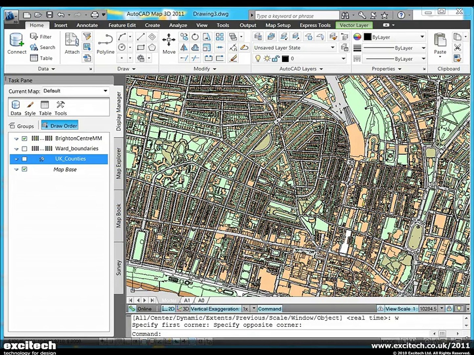Expand the Unsaved Layer State dropdown
This screenshot has height=355, width=474.
click(x=333, y=48)
